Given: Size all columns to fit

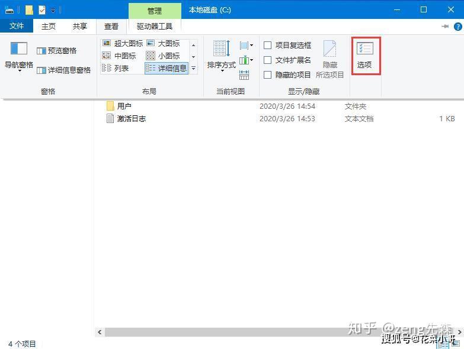Looking at the screenshot, I should 244,75.
